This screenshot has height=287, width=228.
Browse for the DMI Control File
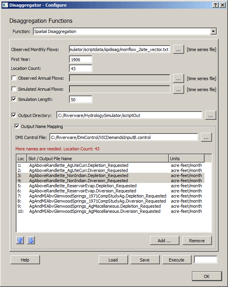206,137
